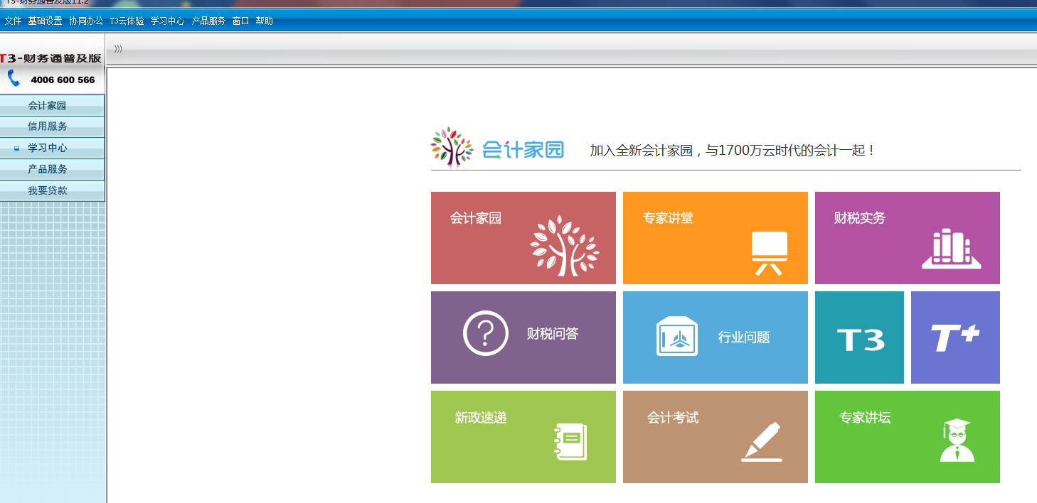1037x503 pixels.
Task: Open the 文件 menu
Action: click(13, 21)
